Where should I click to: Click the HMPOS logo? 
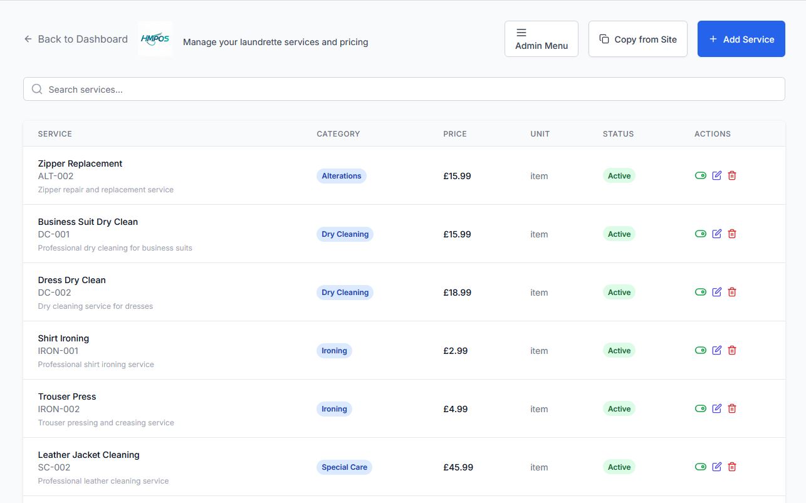pos(155,39)
